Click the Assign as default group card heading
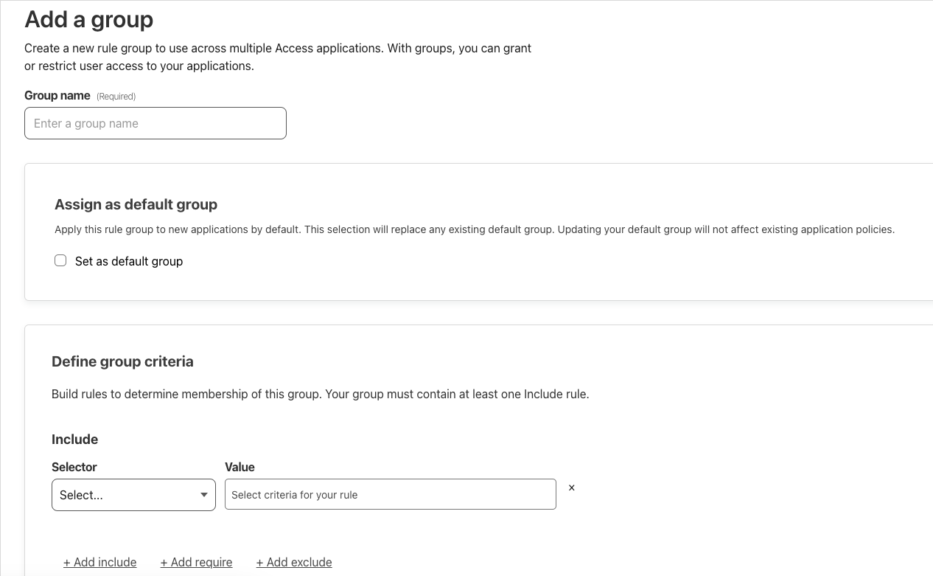The image size is (933, 576). 136,204
